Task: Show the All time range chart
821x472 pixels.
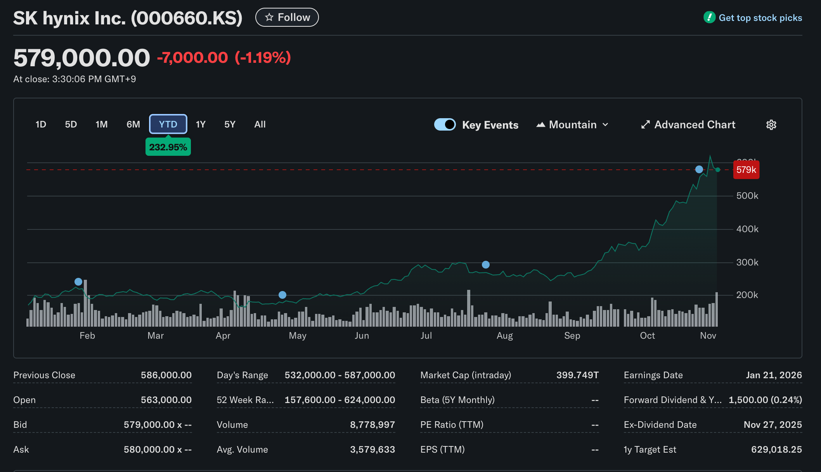Action: [x=260, y=124]
